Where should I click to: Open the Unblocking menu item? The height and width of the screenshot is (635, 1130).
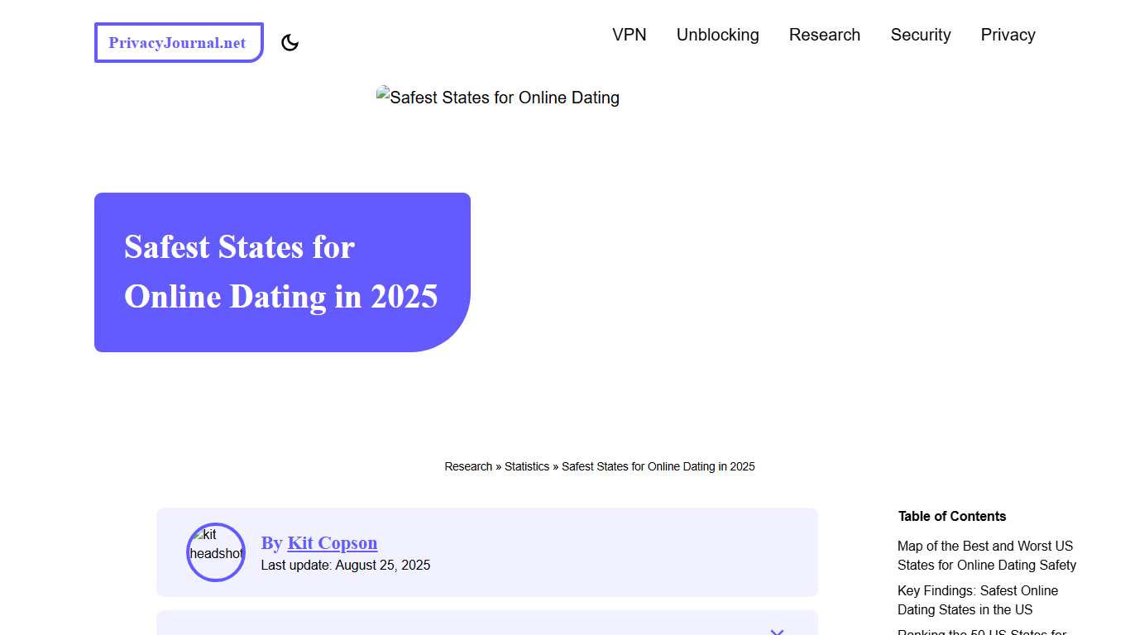click(x=717, y=35)
